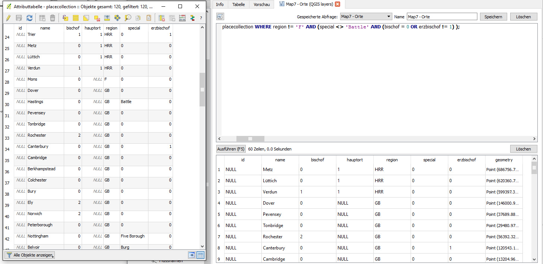Copy selected rows to clipboard icon

138,18
